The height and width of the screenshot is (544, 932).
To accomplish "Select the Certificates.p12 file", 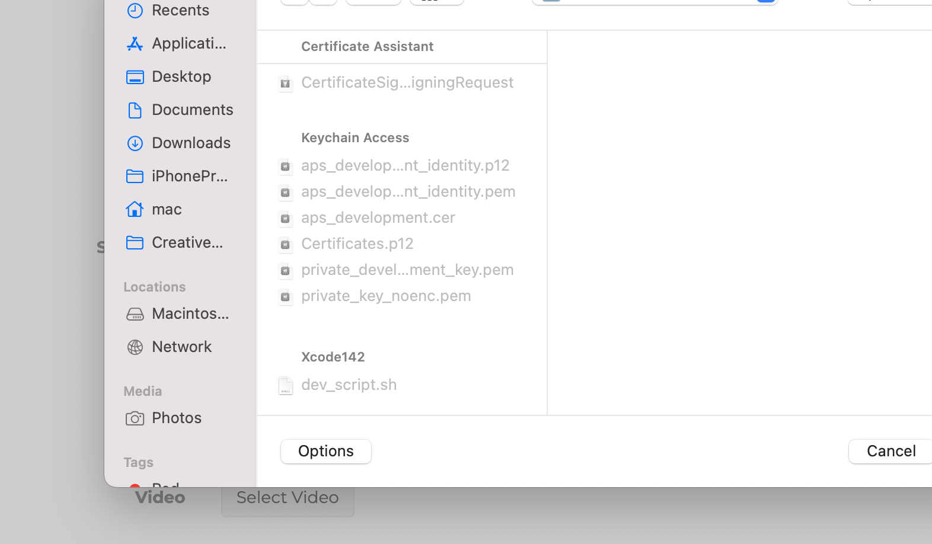I will [357, 244].
